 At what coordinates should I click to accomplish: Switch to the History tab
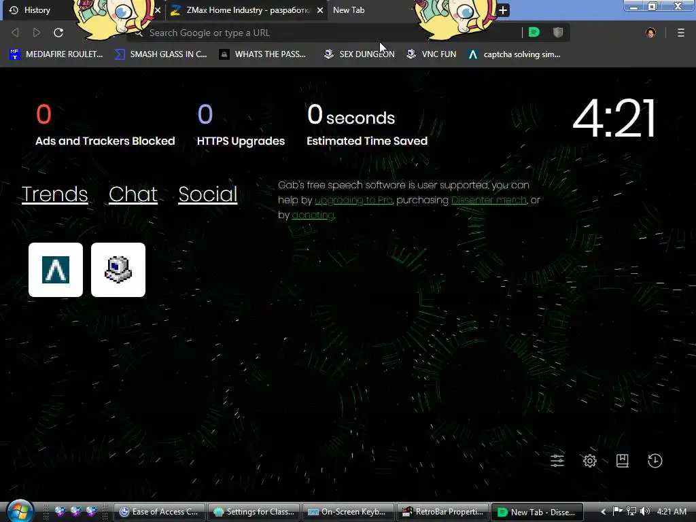click(37, 10)
